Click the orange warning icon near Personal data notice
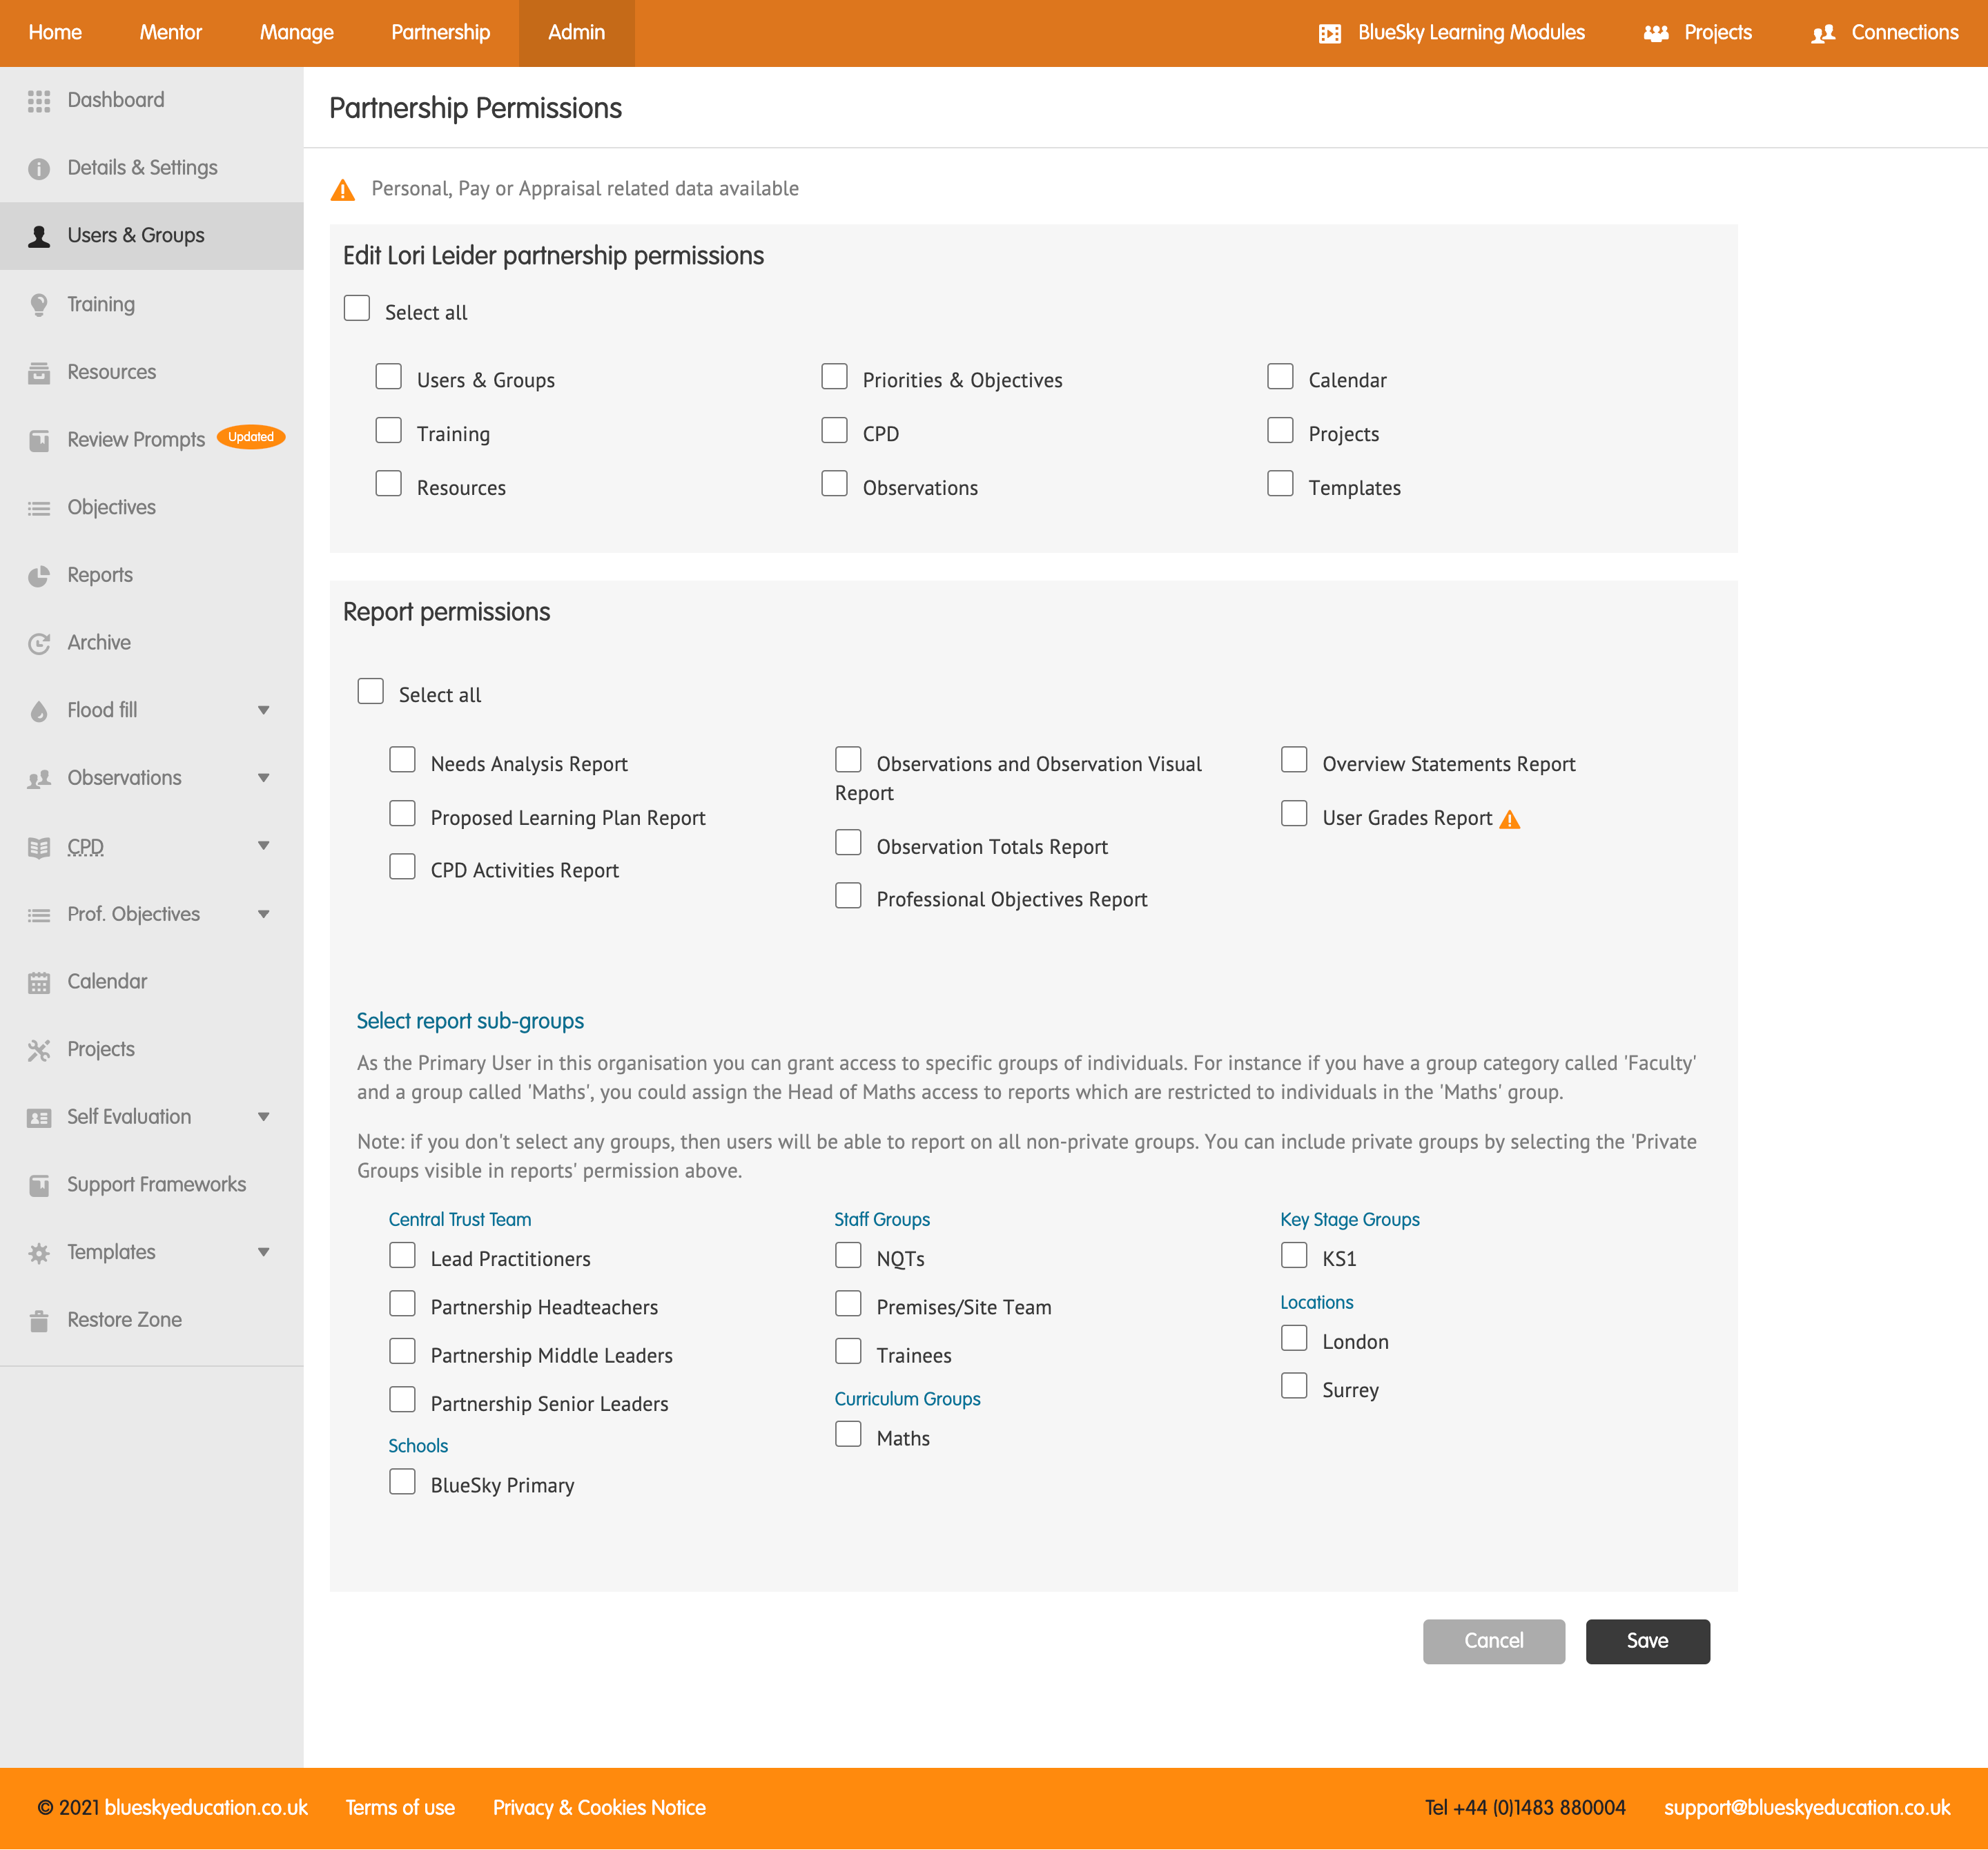The width and height of the screenshot is (1988, 1850). tap(342, 190)
